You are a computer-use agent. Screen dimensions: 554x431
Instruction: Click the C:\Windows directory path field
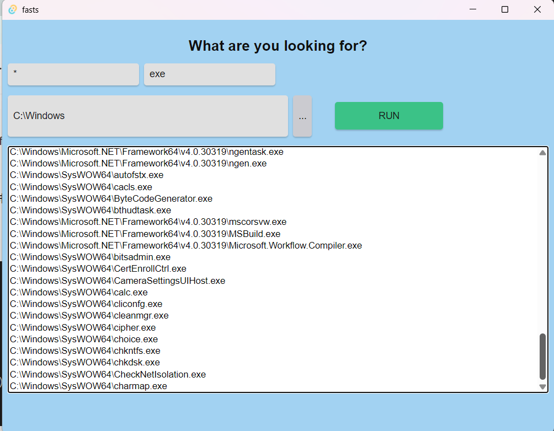pos(148,116)
